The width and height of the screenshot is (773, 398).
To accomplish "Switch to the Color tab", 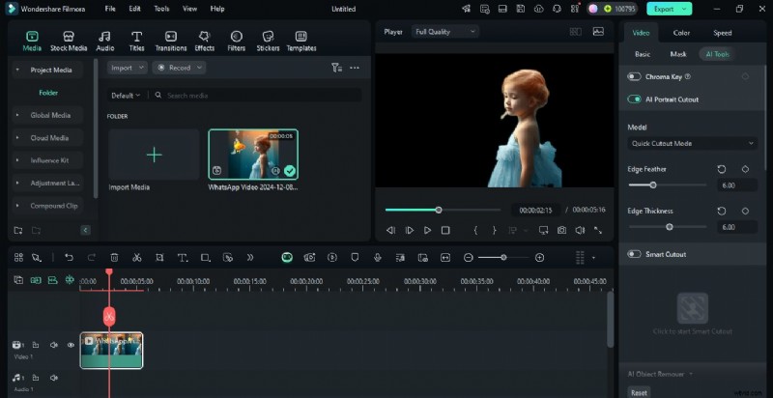I will tap(681, 33).
